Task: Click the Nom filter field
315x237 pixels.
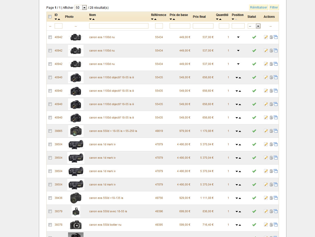Action: tap(119, 26)
